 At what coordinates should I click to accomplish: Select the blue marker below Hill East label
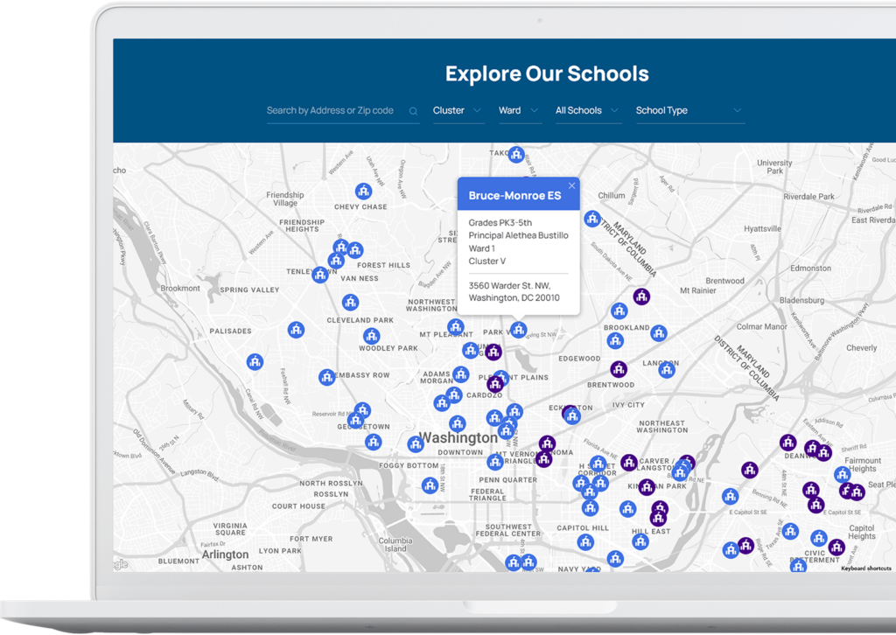coord(640,541)
